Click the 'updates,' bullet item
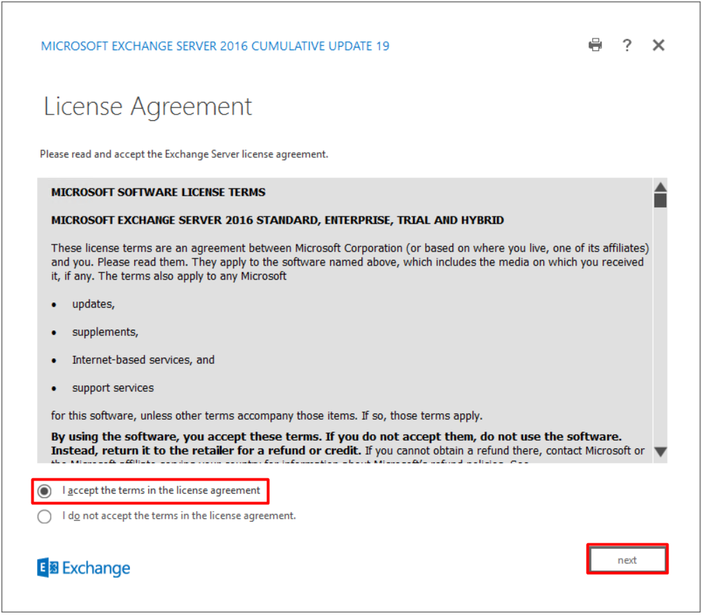 pos(94,305)
